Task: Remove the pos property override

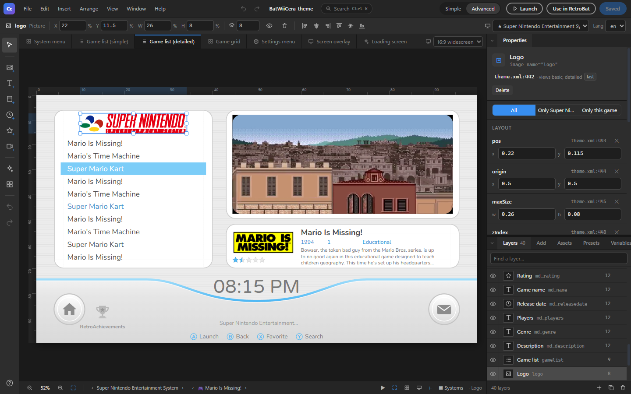Action: 617,141
